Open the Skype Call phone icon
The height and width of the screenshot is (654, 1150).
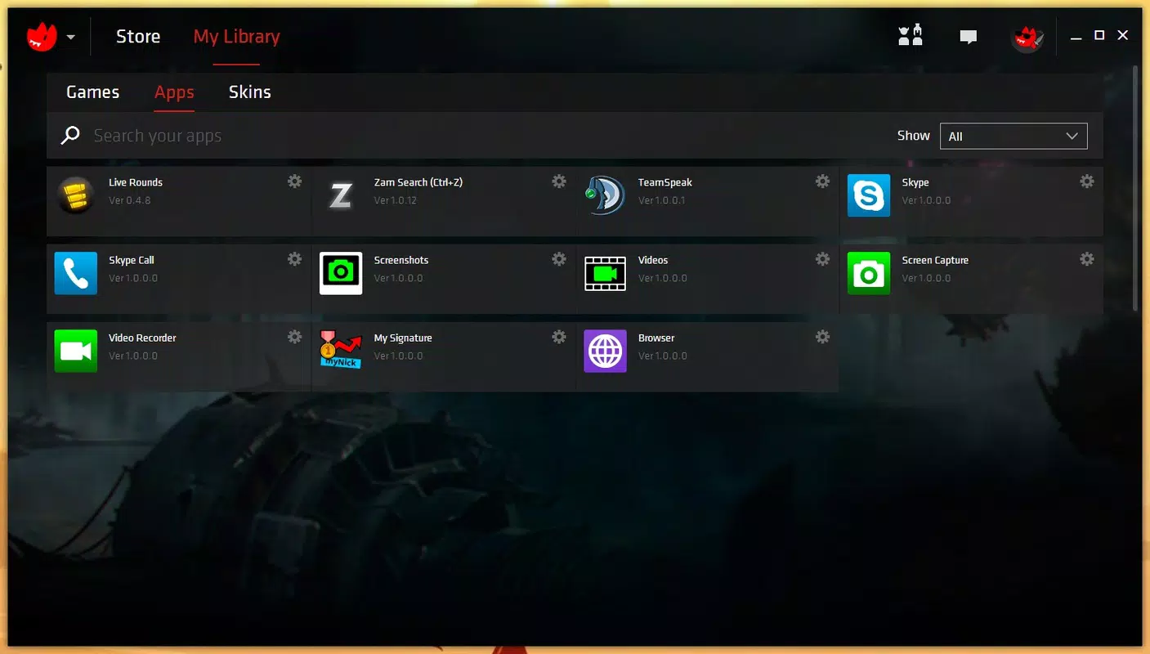pos(76,273)
